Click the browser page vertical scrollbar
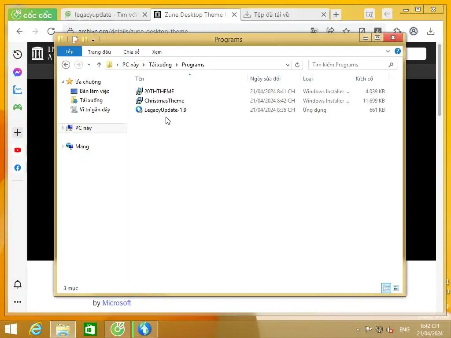 click(x=440, y=79)
